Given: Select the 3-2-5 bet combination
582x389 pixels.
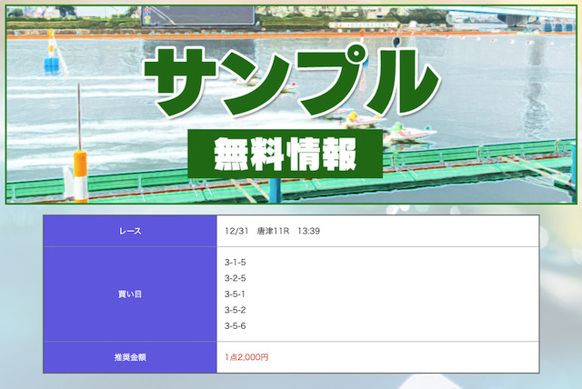Looking at the screenshot, I should 236,278.
